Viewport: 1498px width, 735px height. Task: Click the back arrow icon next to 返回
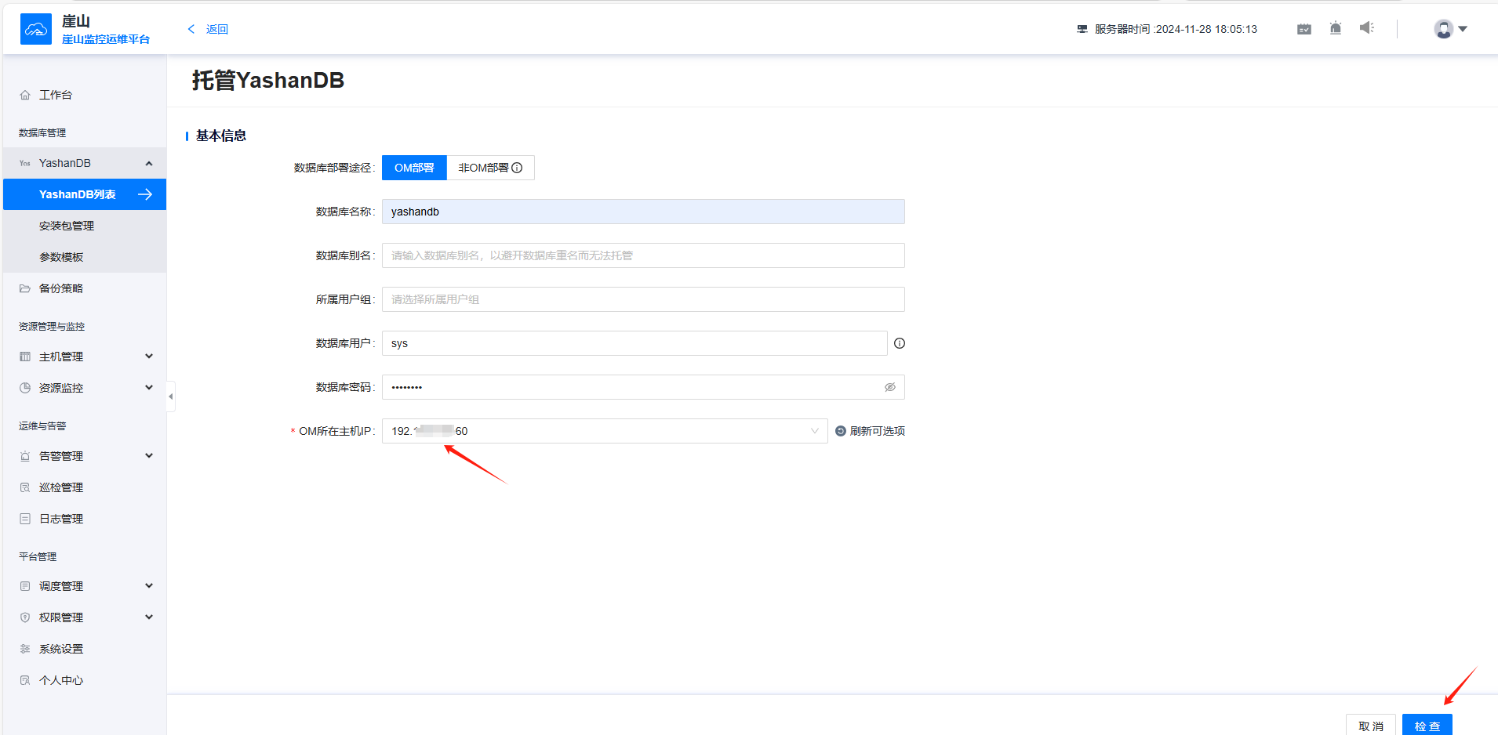tap(191, 29)
